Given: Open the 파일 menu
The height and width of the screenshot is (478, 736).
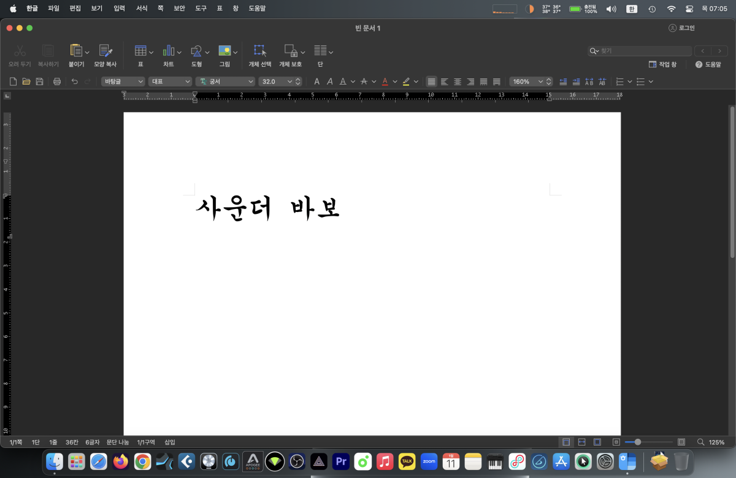Looking at the screenshot, I should pyautogui.click(x=54, y=9).
